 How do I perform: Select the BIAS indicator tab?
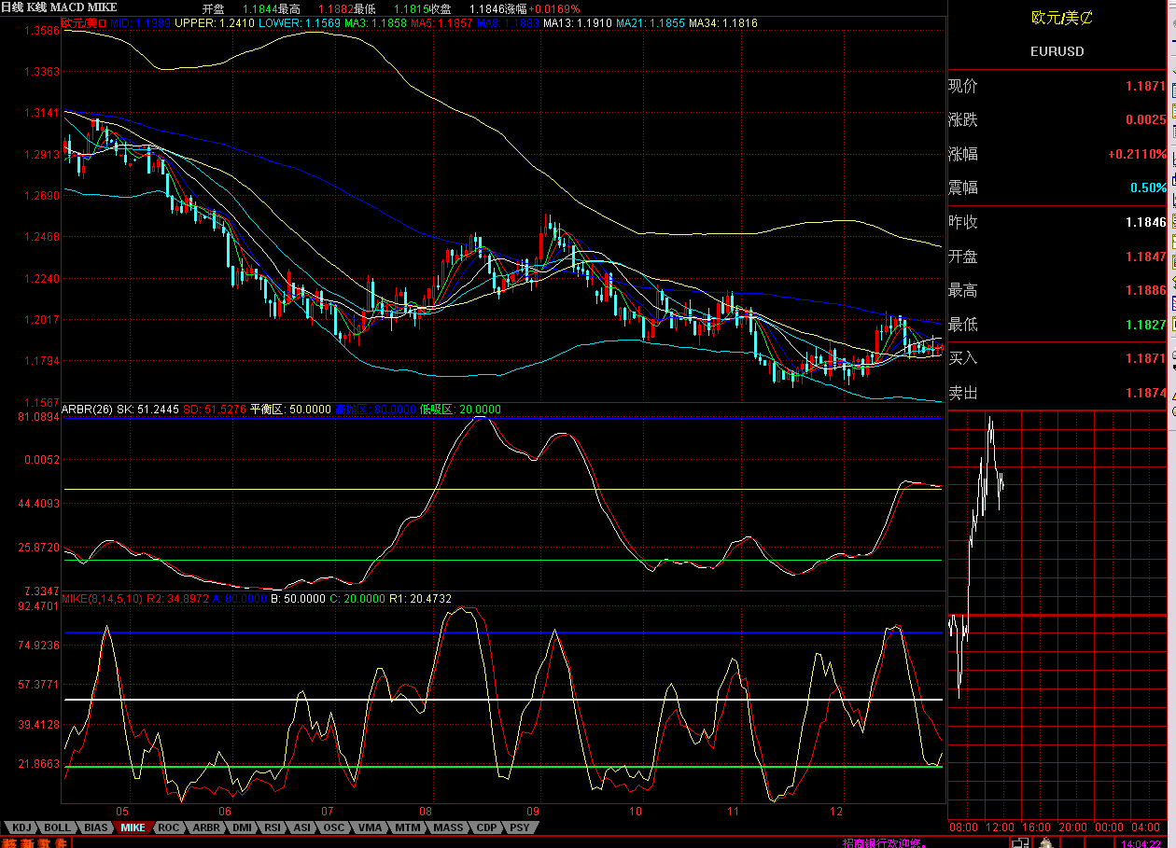95,827
